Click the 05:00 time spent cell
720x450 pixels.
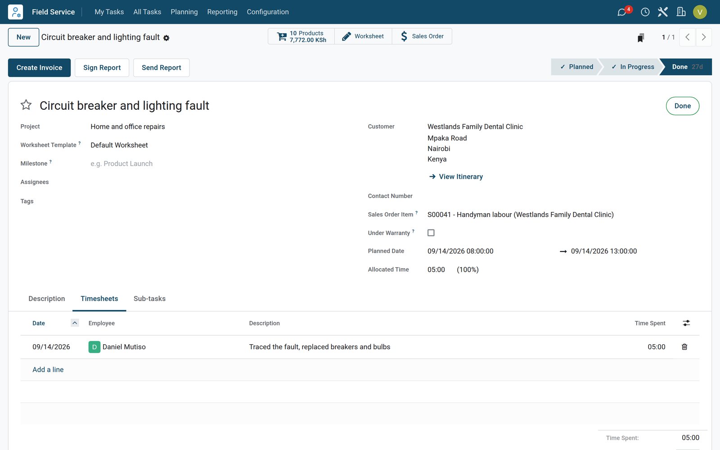pyautogui.click(x=657, y=347)
